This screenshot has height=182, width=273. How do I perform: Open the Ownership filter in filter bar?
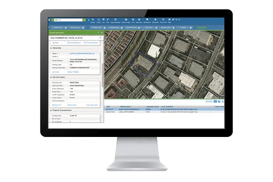(x=149, y=27)
